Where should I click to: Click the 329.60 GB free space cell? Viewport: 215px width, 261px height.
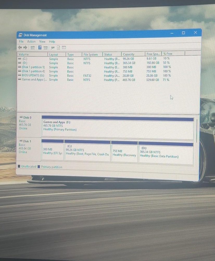pos(152,80)
